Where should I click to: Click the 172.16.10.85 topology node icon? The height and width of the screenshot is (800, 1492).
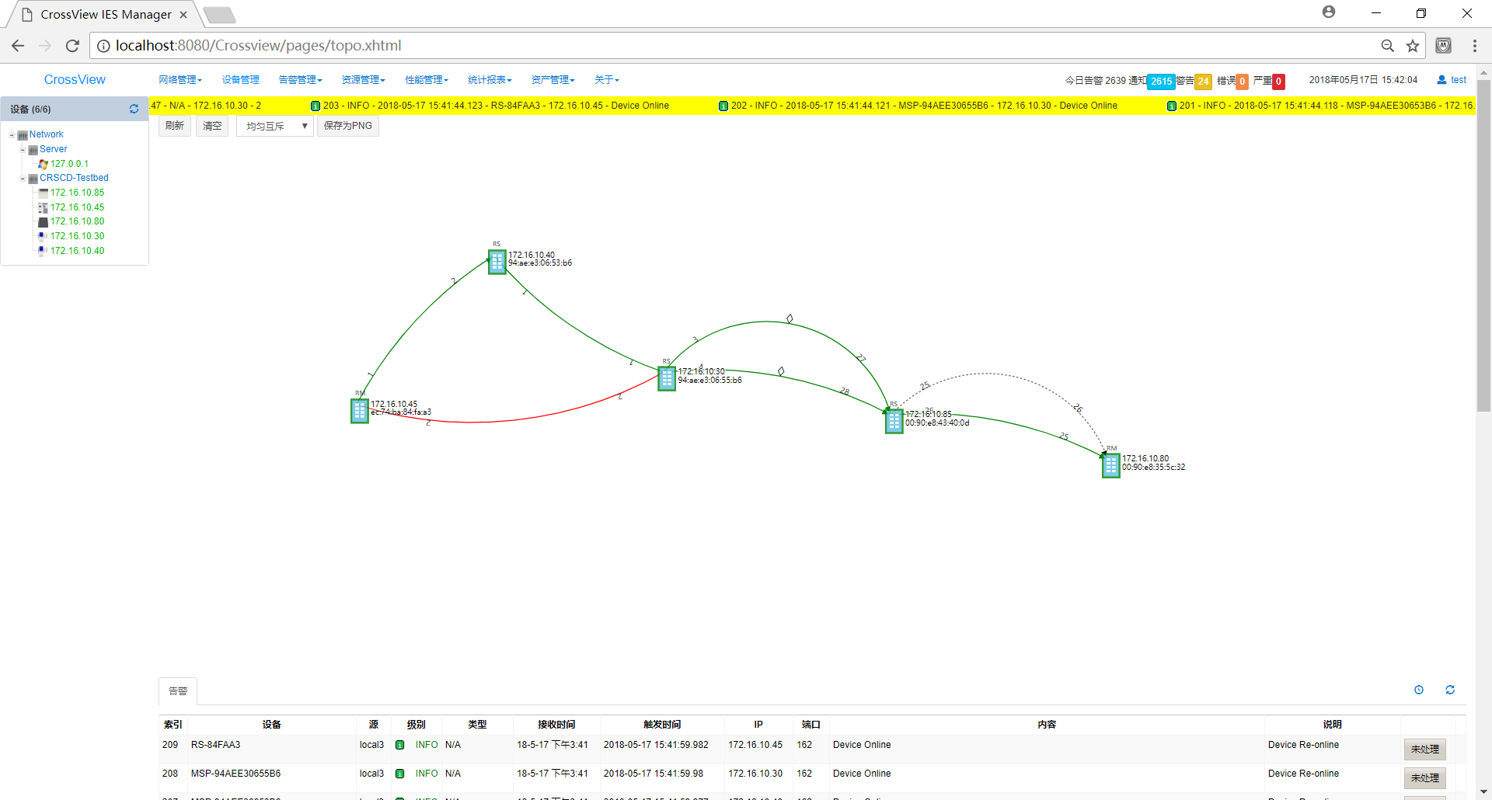click(x=894, y=421)
